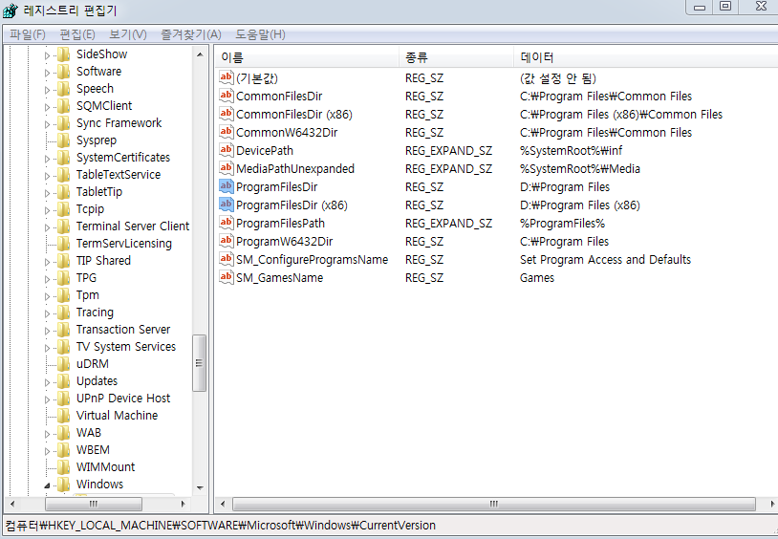Click the icon beside ProgramW6432Dir
This screenshot has width=778, height=539.
(x=226, y=241)
